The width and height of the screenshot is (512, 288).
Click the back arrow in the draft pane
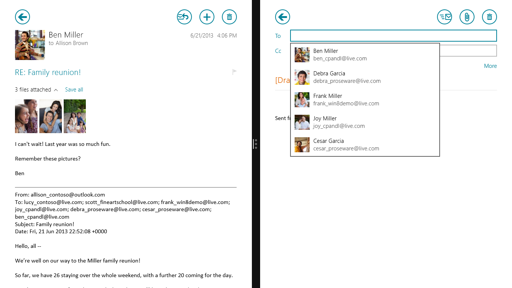[x=283, y=17]
